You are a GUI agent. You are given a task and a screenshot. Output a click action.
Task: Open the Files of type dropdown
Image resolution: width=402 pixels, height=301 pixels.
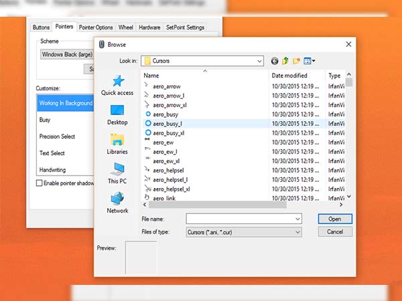pos(298,231)
